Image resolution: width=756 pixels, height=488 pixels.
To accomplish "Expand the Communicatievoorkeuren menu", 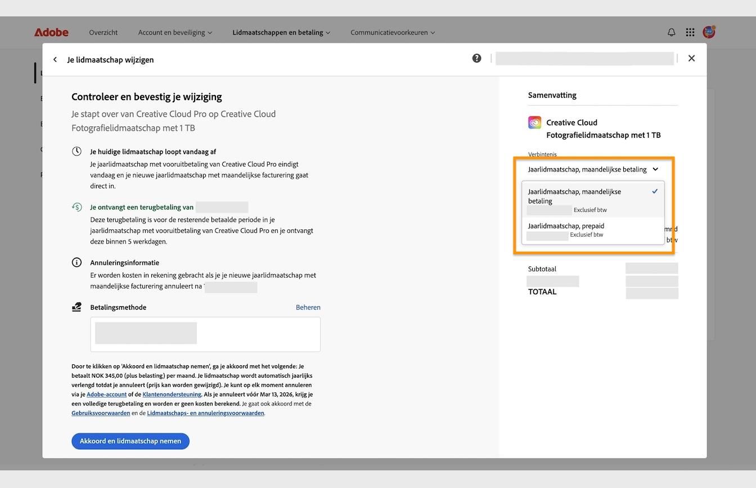I will [x=393, y=33].
